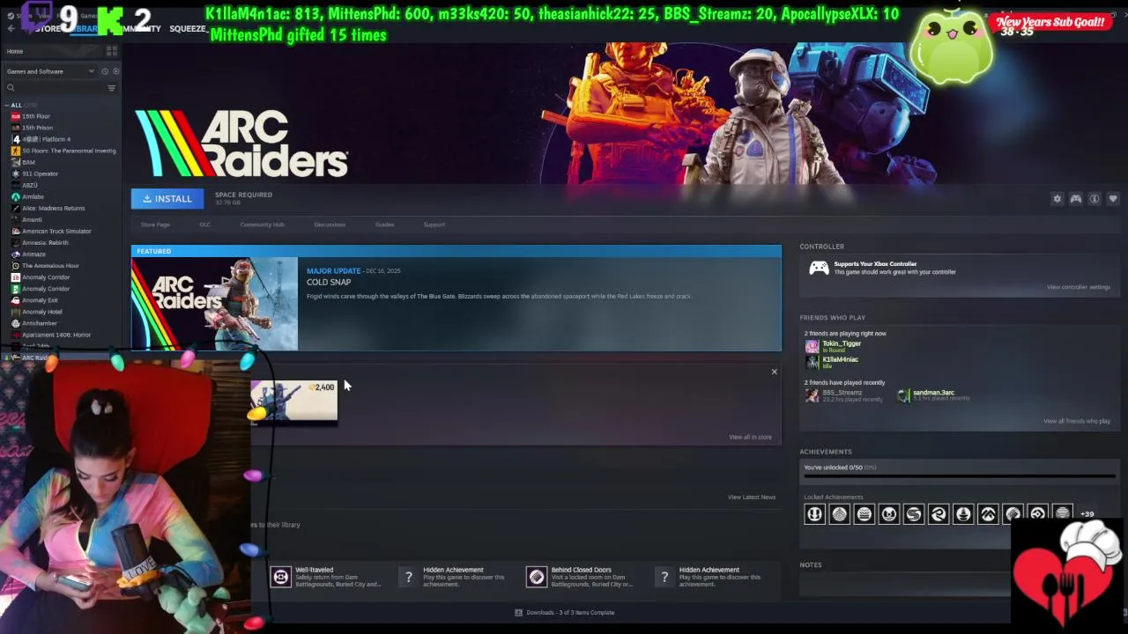Select Amenti in game list

[32, 219]
